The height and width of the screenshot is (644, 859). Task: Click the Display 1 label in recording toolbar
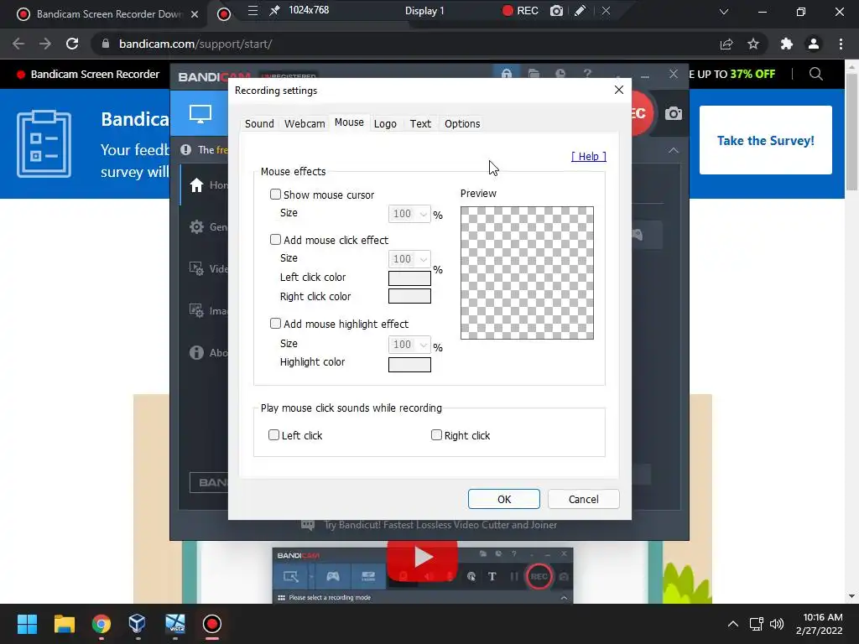[424, 10]
